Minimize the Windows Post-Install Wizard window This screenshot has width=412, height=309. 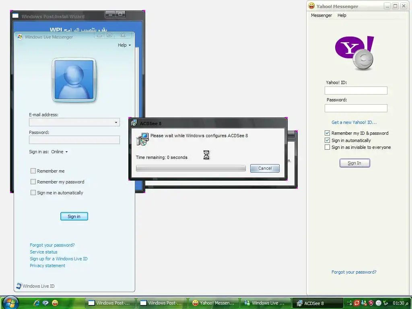(x=110, y=14)
